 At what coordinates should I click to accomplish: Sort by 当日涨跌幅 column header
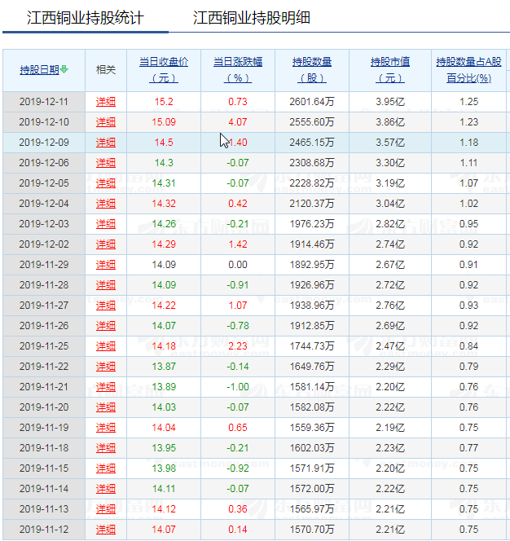coord(238,70)
